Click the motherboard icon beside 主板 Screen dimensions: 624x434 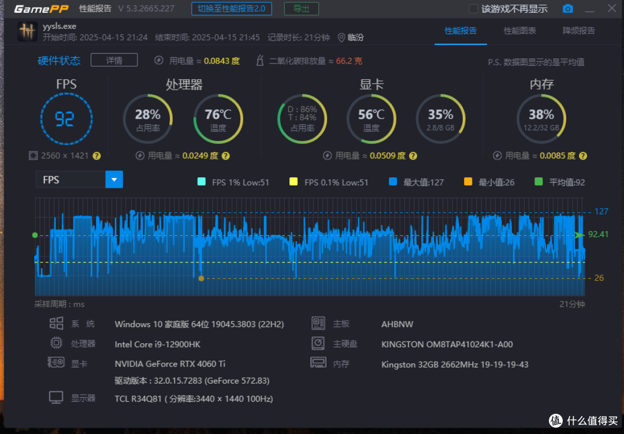tap(318, 323)
